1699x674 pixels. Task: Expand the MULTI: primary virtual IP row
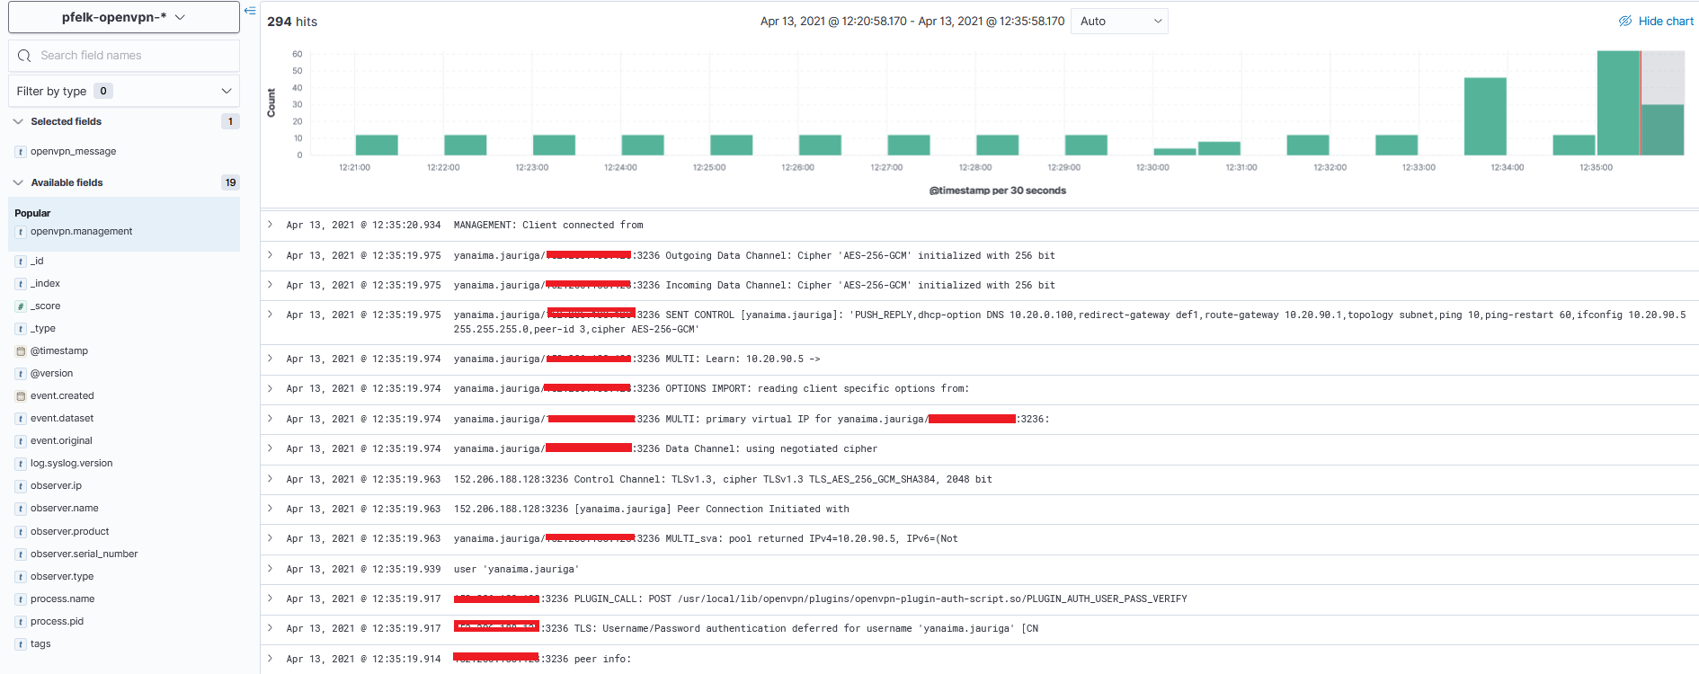[270, 419]
